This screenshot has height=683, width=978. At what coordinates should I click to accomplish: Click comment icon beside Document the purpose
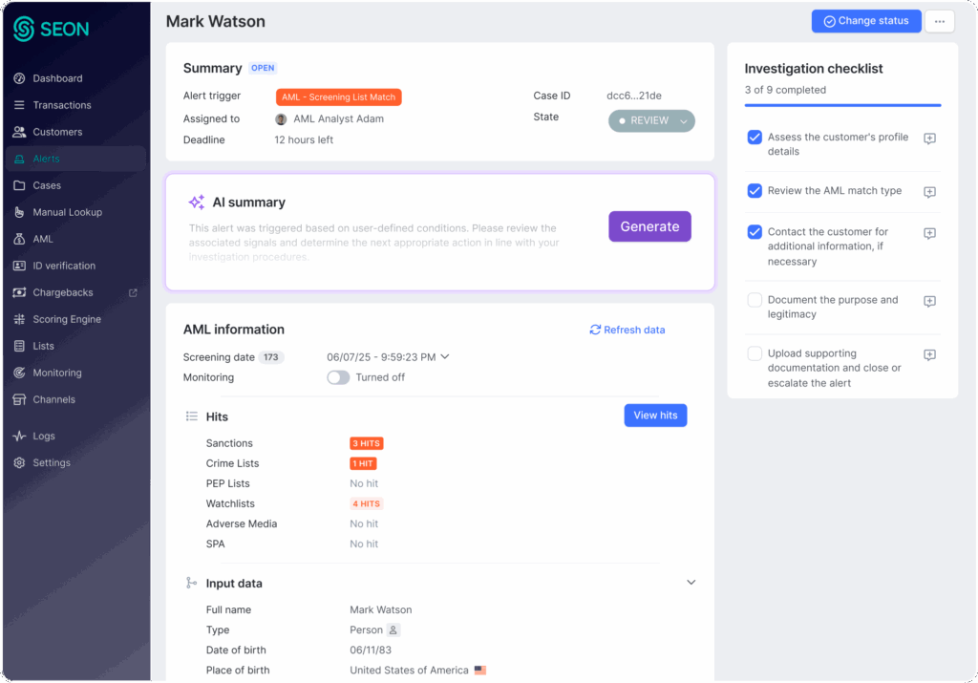click(x=929, y=301)
